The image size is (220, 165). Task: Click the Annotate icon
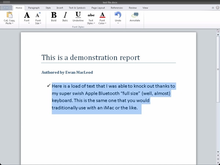click(135, 16)
